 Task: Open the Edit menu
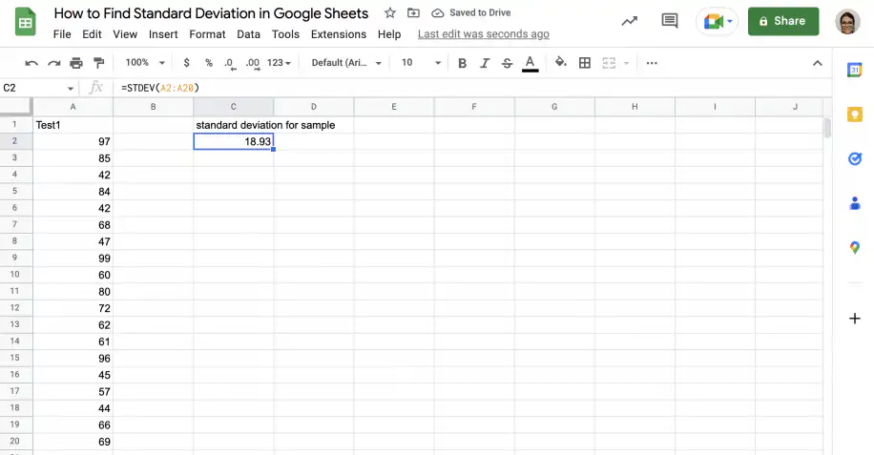(x=92, y=34)
